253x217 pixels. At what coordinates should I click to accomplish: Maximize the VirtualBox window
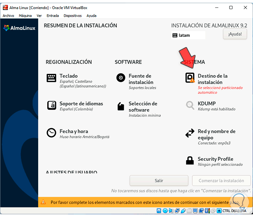point(231,7)
